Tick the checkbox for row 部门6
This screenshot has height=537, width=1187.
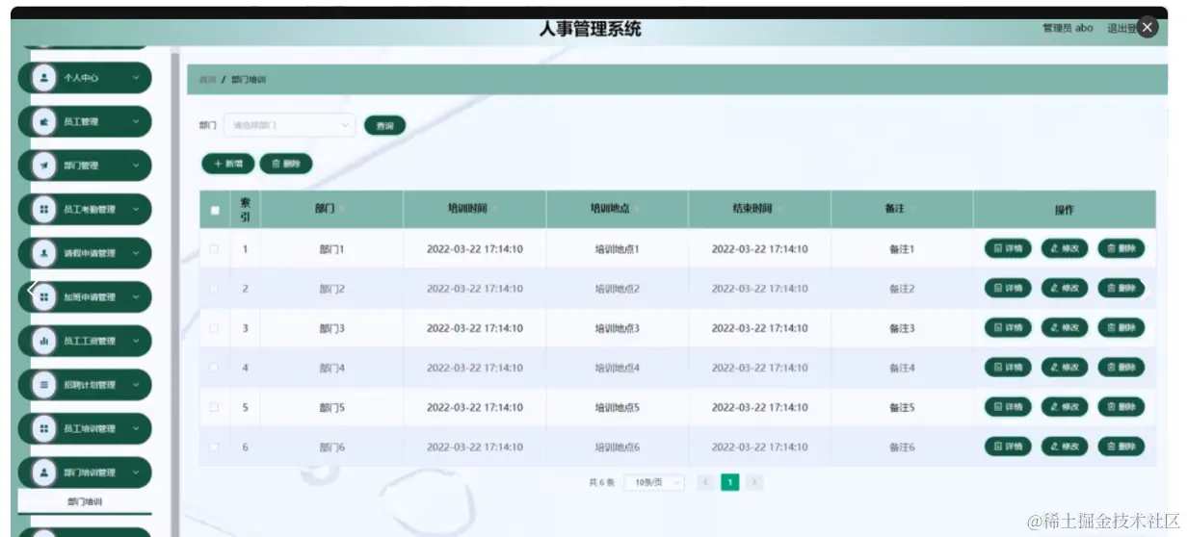point(214,447)
